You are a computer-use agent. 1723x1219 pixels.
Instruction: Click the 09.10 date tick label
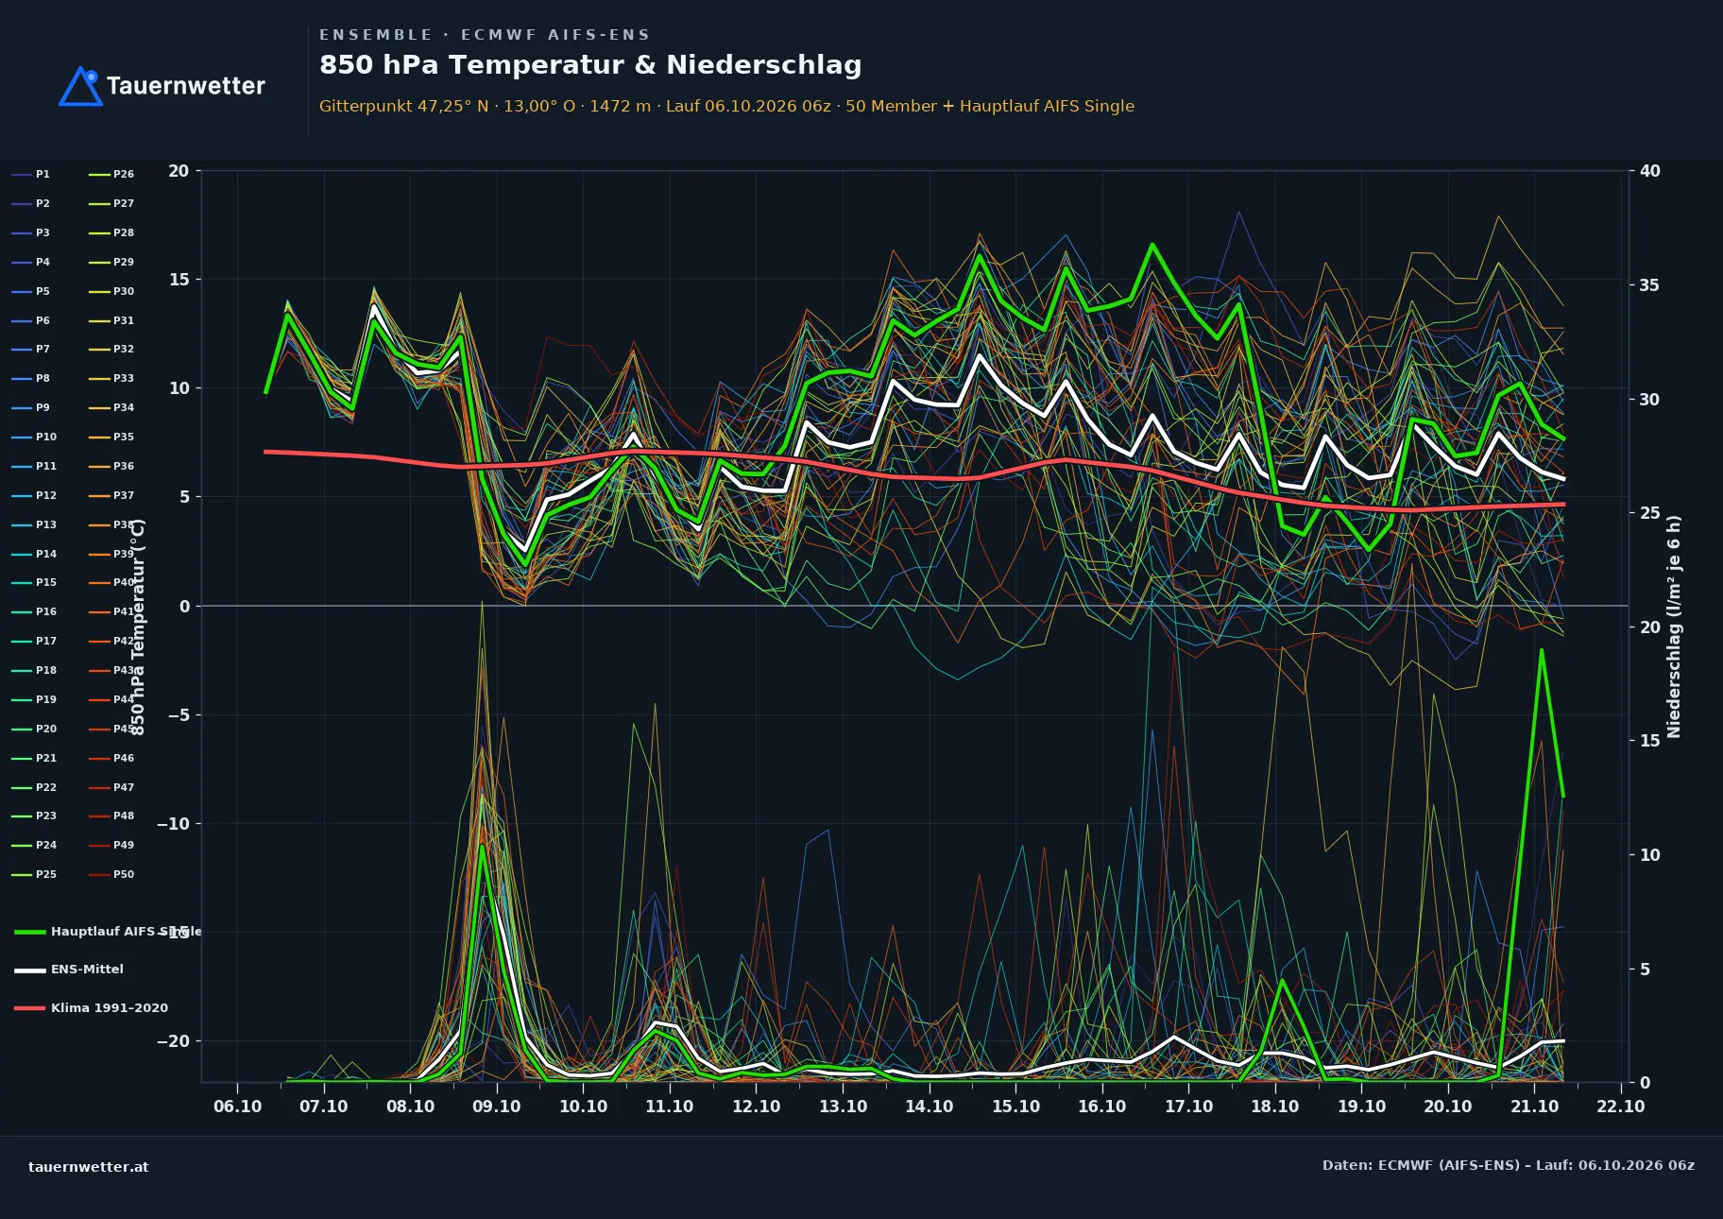(497, 1107)
